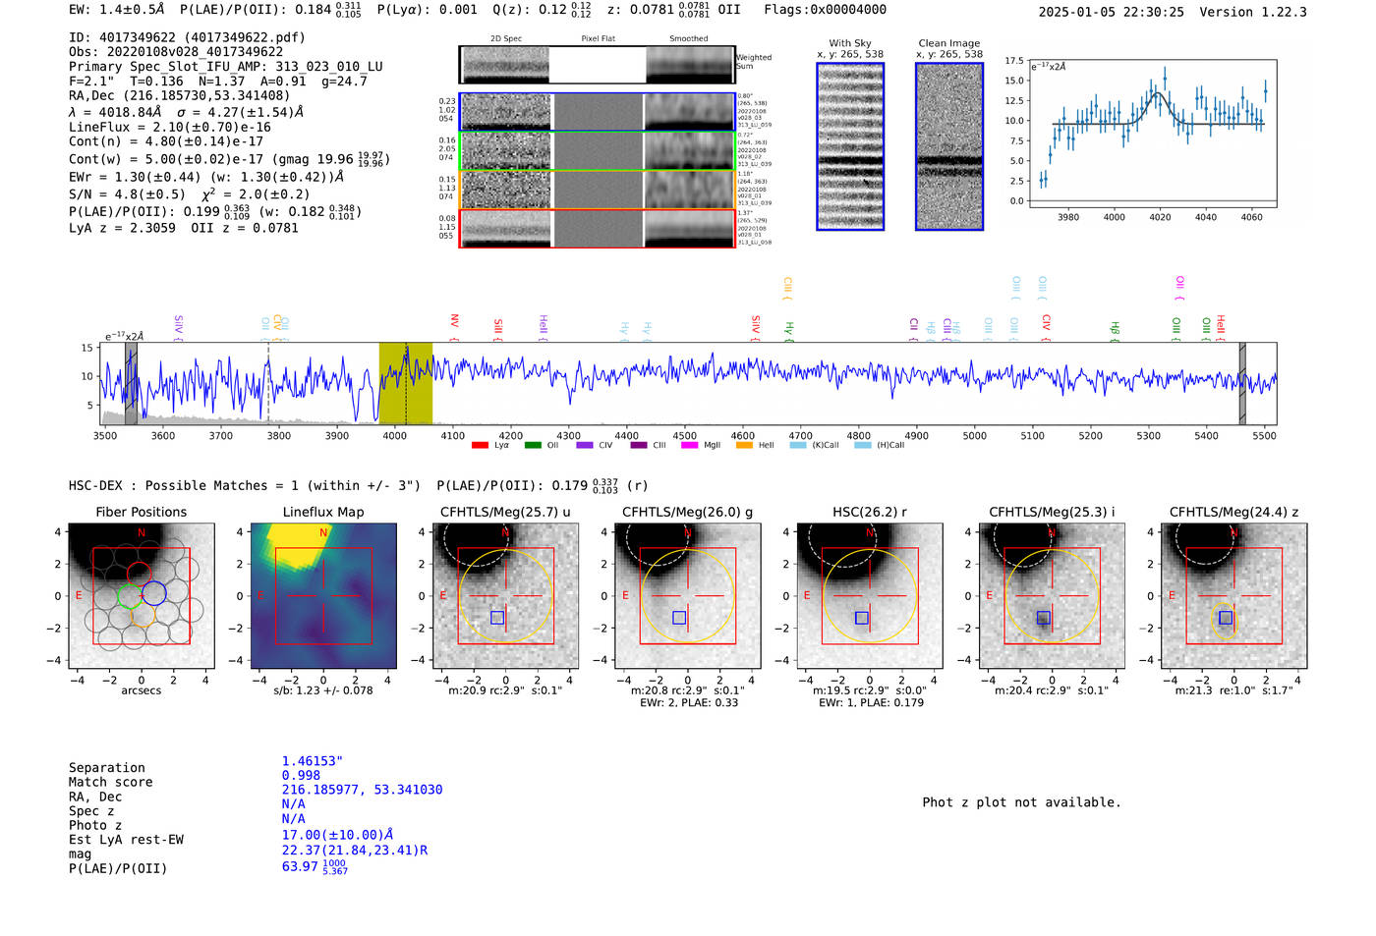Select the Fiber Positions thumbnail
1376x936 pixels.
point(142,596)
